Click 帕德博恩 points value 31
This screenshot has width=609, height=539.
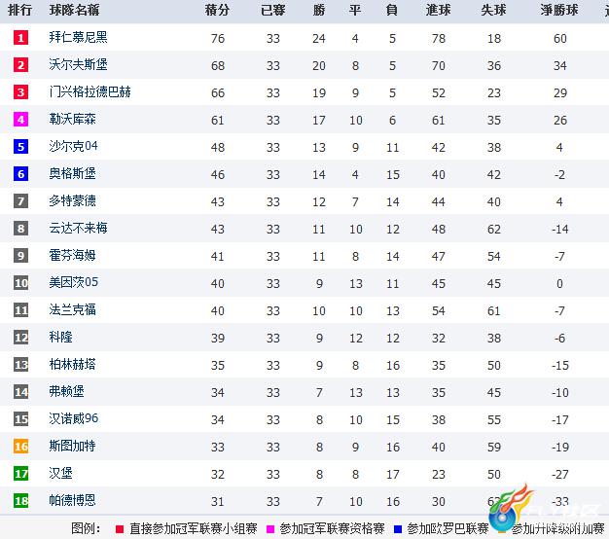pyautogui.click(x=218, y=502)
